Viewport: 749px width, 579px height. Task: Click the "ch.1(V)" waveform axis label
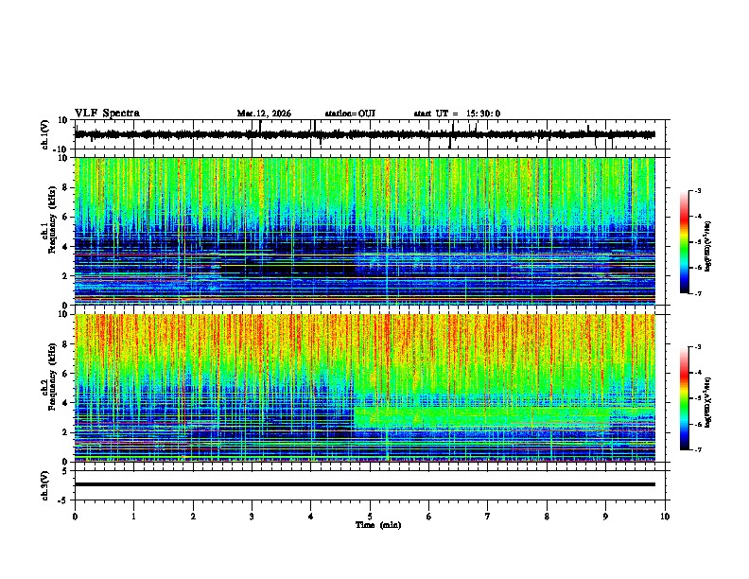45,134
